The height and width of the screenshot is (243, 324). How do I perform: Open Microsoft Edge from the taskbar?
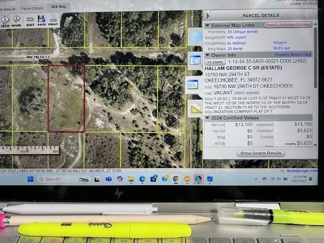[142, 179]
